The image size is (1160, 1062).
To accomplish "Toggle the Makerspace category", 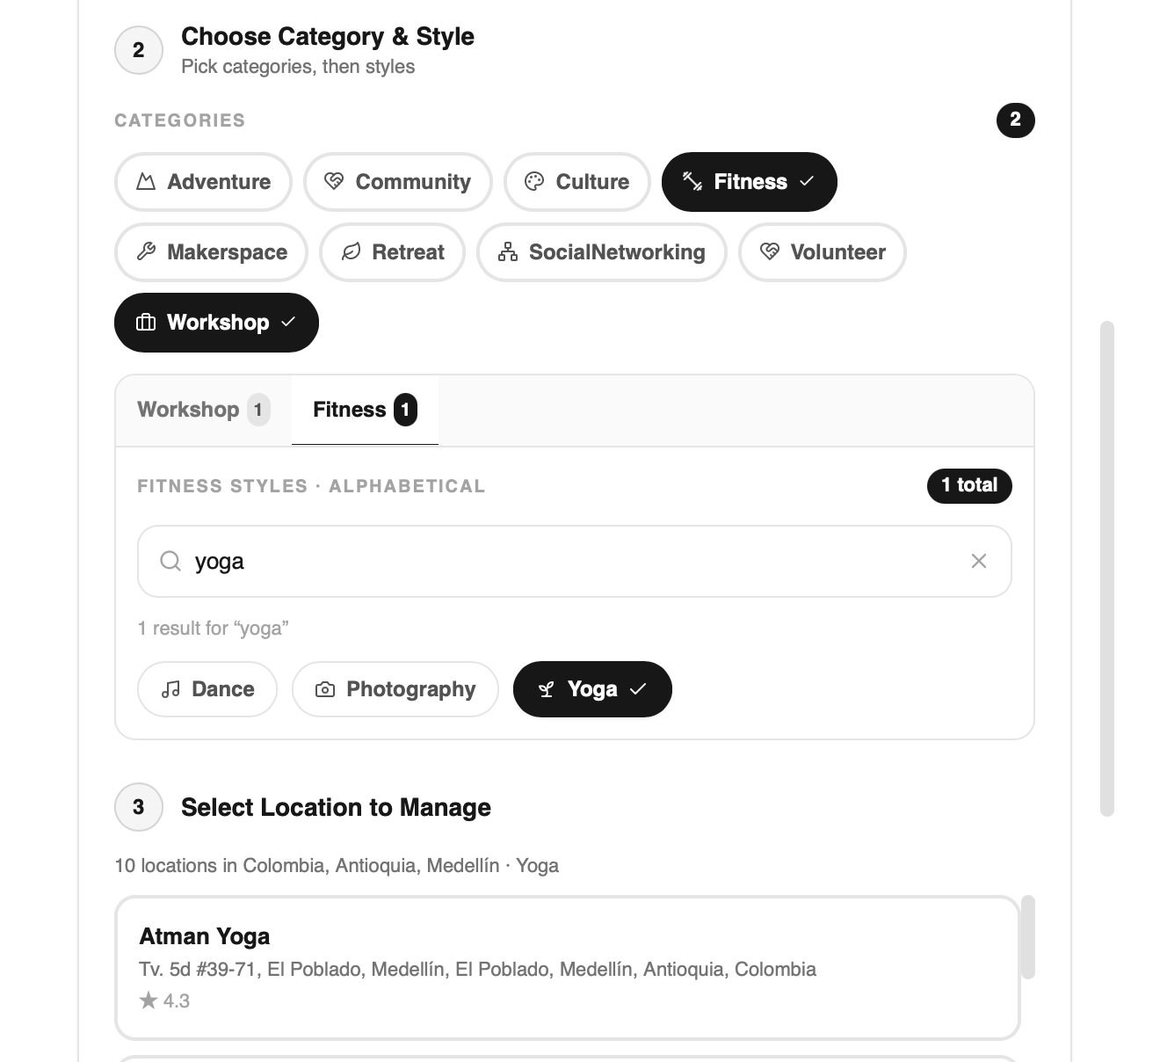I will 212,252.
